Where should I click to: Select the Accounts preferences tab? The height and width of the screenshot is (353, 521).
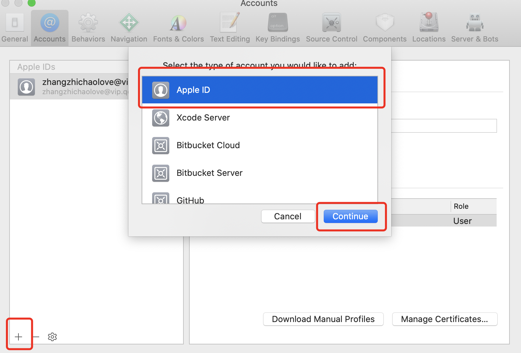coord(50,28)
